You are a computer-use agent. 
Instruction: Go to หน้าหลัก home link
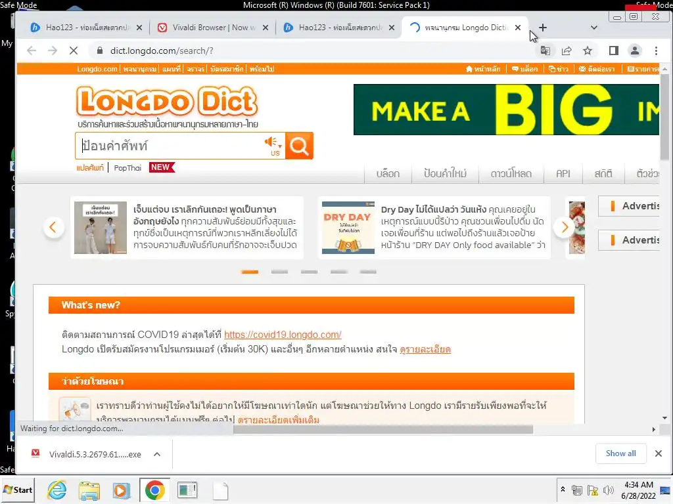[483, 69]
